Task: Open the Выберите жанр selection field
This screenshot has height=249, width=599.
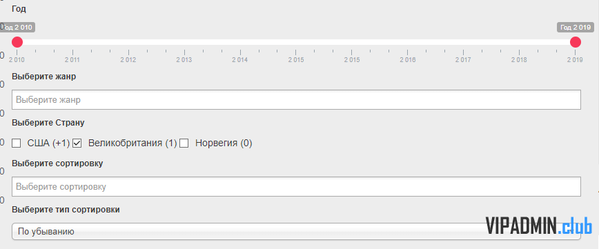Action: pos(297,100)
